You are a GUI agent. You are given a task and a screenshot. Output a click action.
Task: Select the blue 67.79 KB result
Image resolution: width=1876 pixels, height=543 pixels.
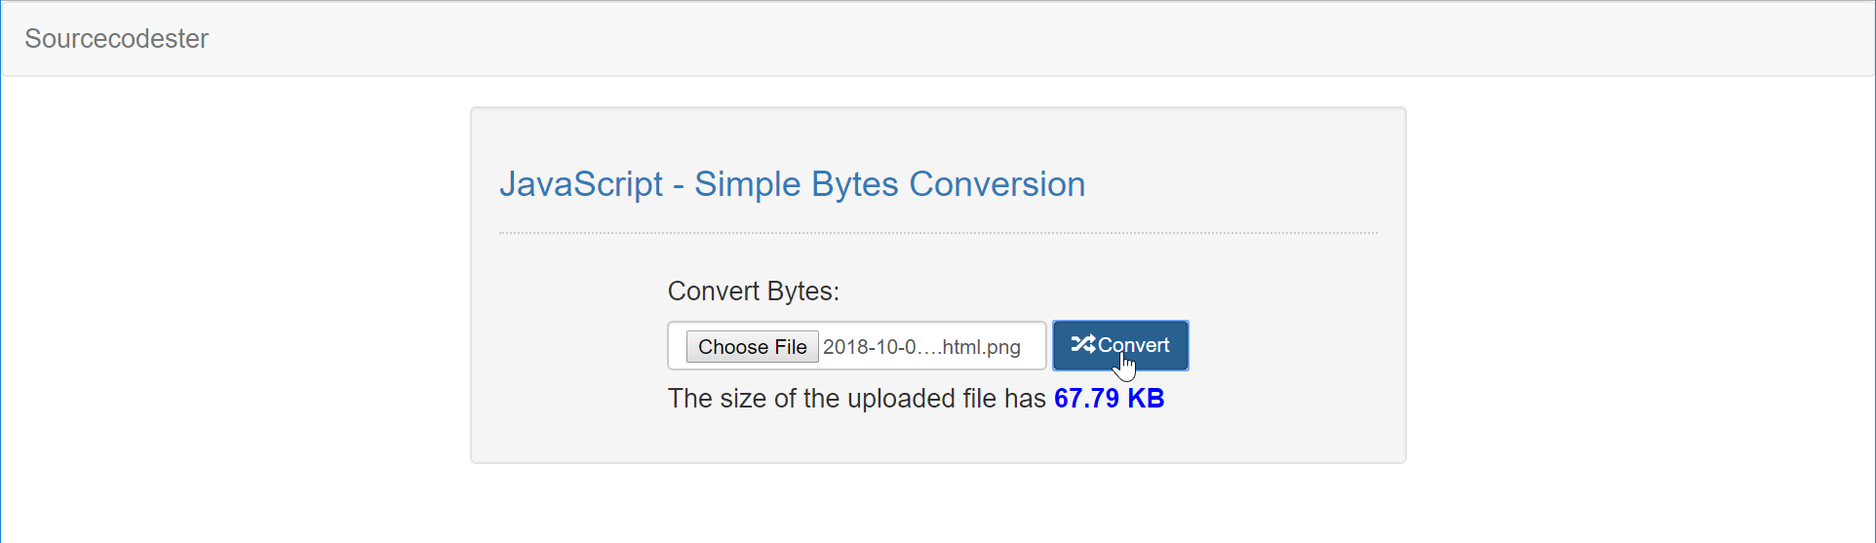pos(1109,399)
